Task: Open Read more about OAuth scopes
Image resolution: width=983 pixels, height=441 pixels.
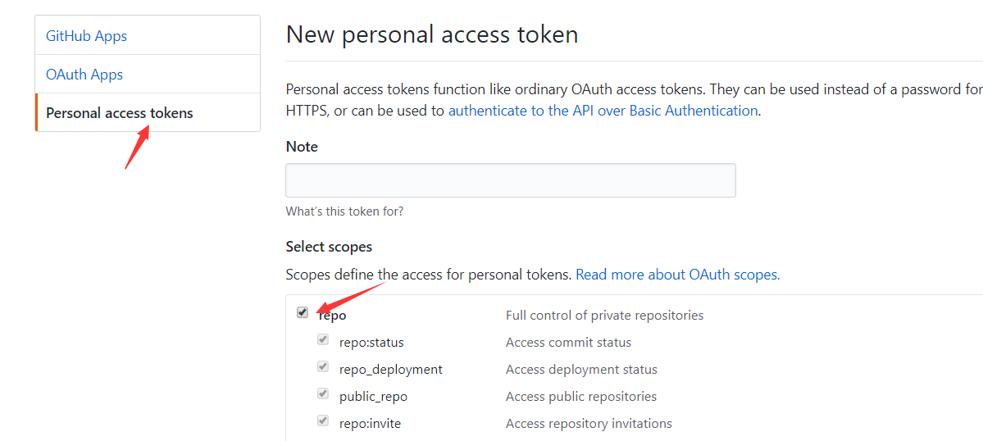Action: [676, 275]
